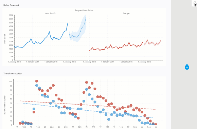This screenshot has width=197, height=129.
Task: Click the Europe panel label
Action: pos(126,13)
